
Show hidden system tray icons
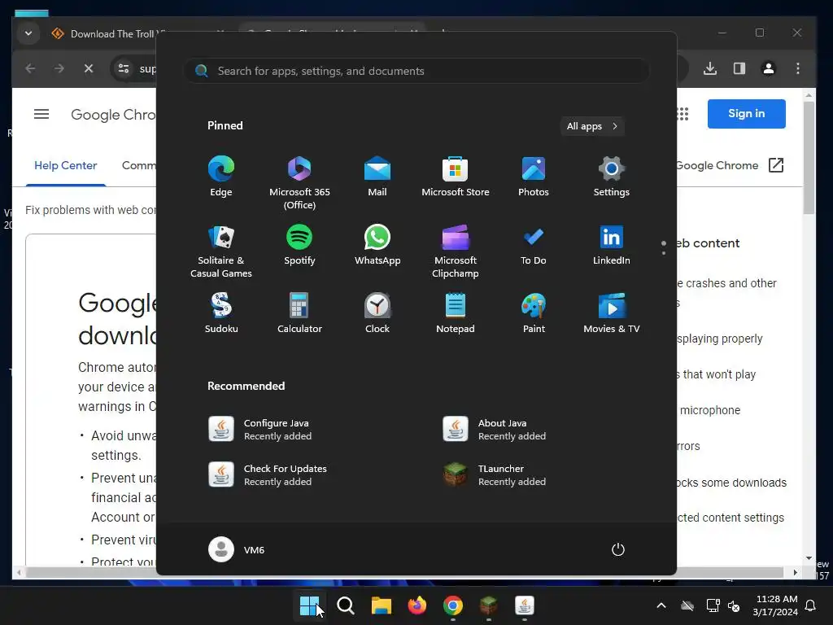[661, 605]
